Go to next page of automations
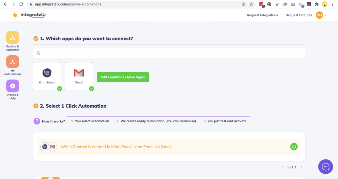This screenshot has height=179, width=338. [x=301, y=167]
